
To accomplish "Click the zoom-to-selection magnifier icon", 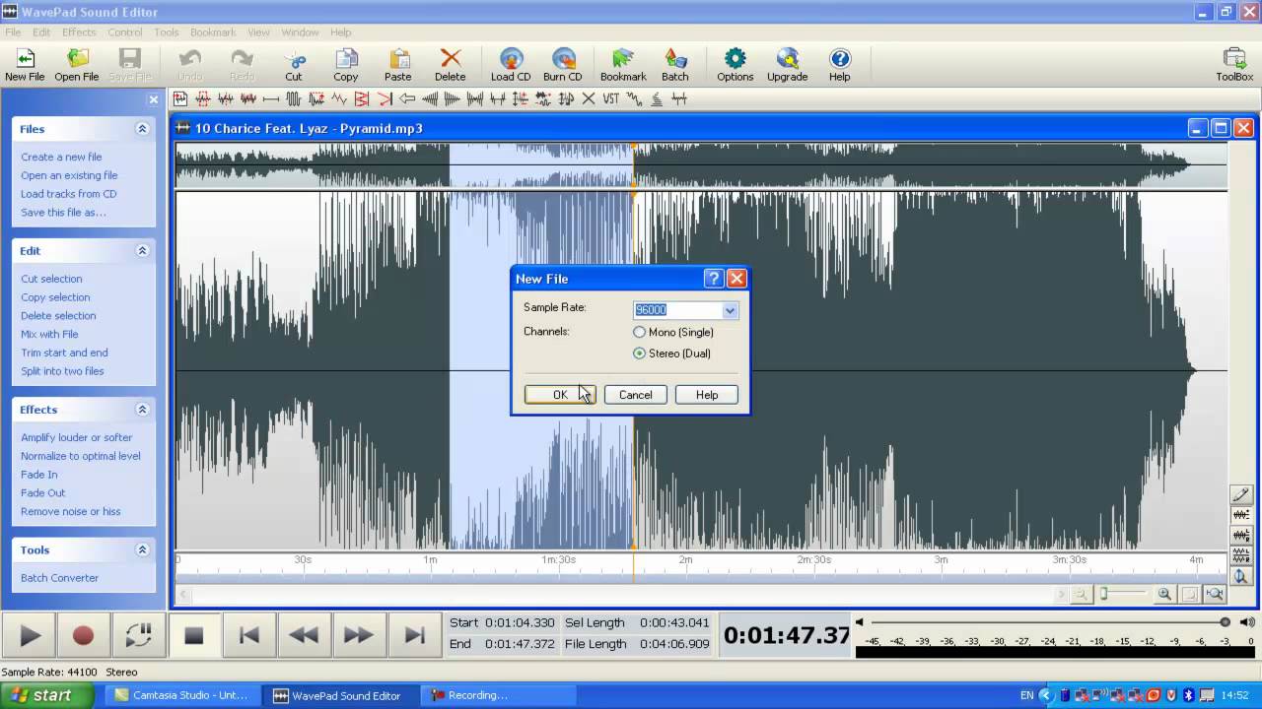I will coord(1215,594).
